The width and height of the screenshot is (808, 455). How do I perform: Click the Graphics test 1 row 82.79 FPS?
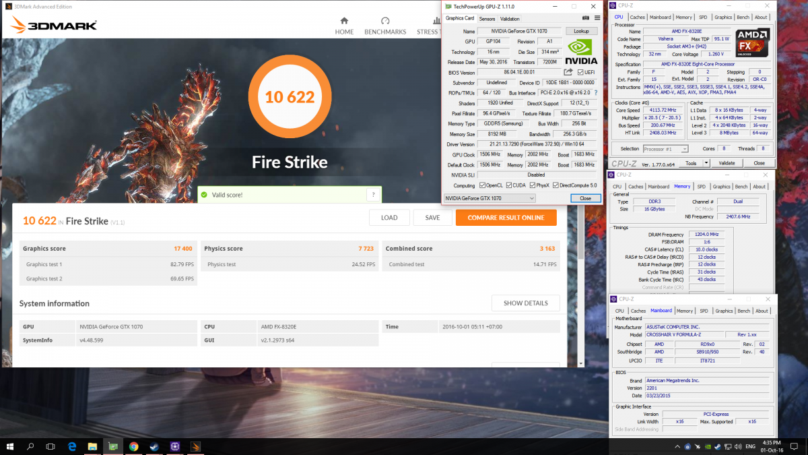pos(109,264)
